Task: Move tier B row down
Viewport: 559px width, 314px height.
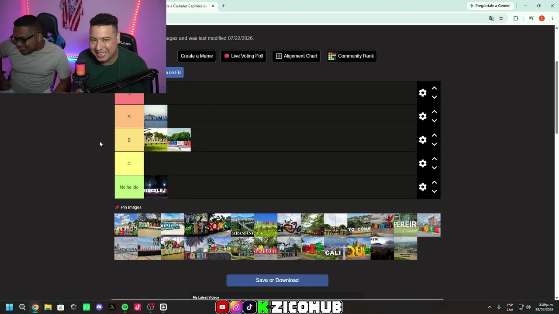Action: point(434,144)
